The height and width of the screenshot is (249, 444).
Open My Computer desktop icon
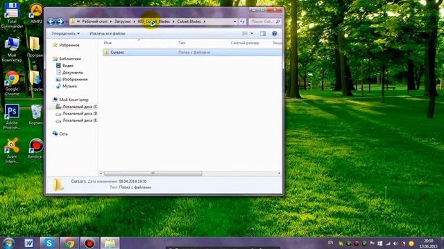[x=12, y=50]
